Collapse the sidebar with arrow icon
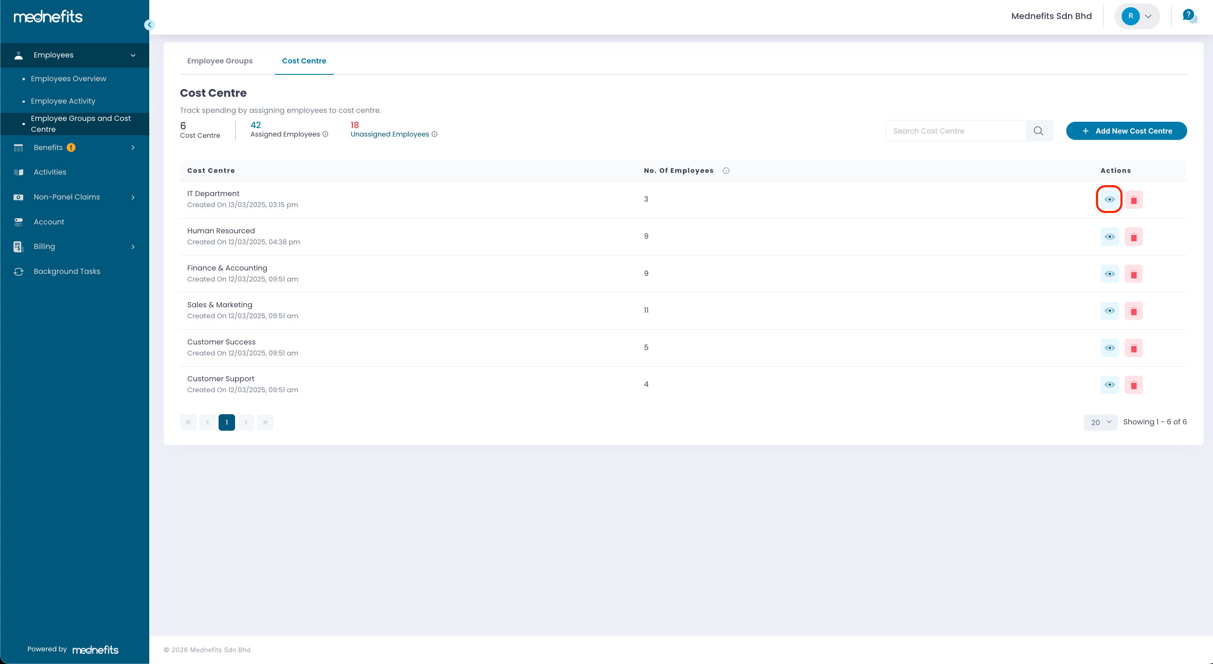The image size is (1213, 664). click(x=150, y=25)
